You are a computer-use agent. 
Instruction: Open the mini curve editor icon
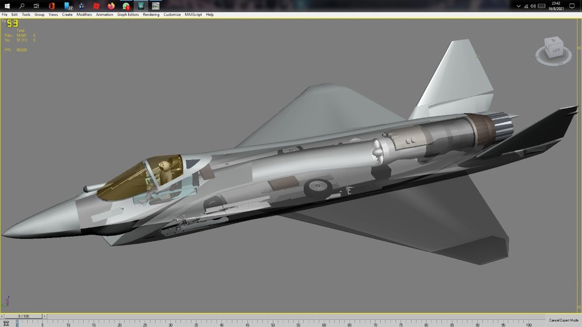(x=6, y=324)
